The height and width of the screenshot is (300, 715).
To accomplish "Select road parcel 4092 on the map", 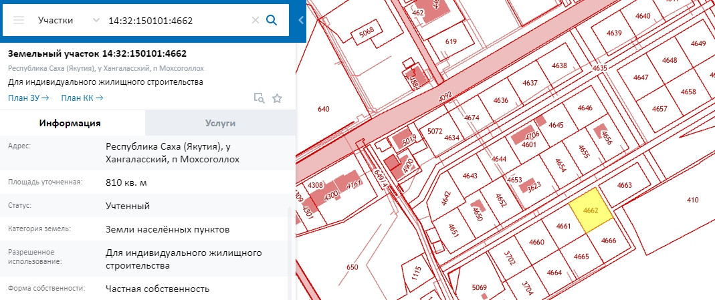I will point(444,96).
